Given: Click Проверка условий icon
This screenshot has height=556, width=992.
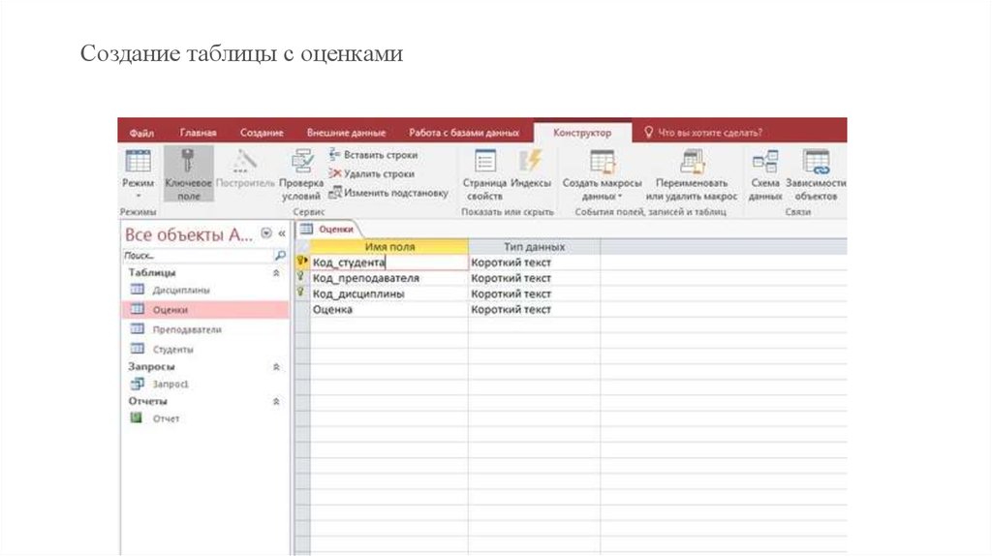Looking at the screenshot, I should click(x=301, y=161).
